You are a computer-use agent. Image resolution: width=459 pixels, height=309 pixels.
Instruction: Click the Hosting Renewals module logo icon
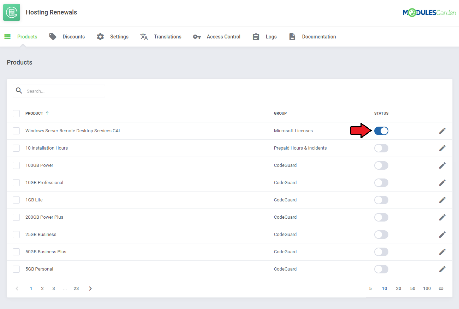click(x=12, y=12)
